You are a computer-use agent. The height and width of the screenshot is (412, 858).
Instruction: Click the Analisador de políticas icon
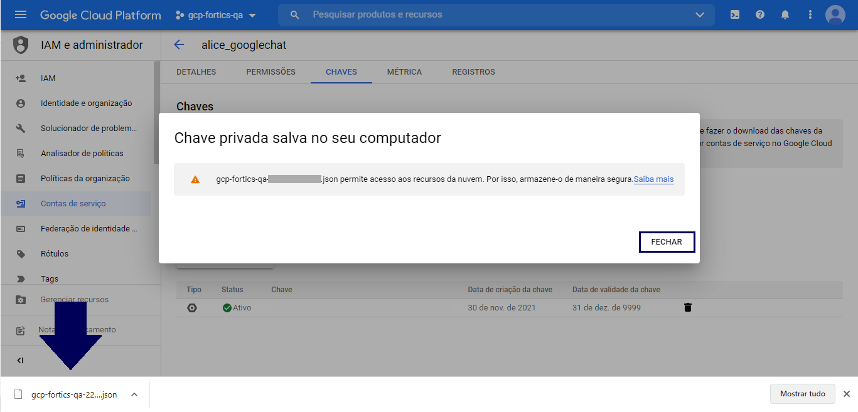21,154
